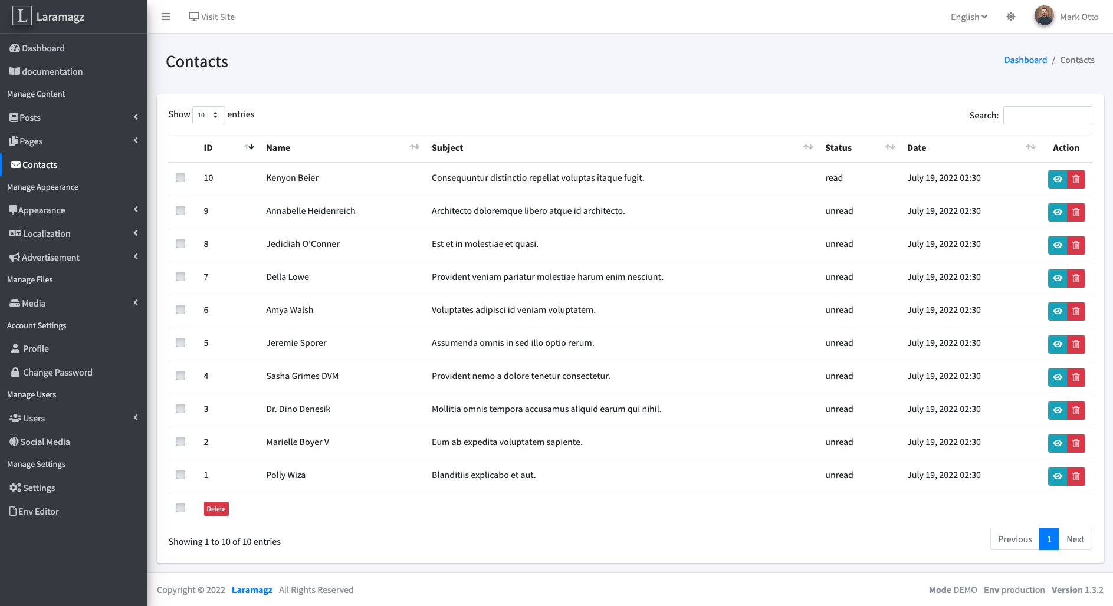Toggle dark mode with the gear icon
Viewport: 1113px width, 606px height.
point(1010,17)
